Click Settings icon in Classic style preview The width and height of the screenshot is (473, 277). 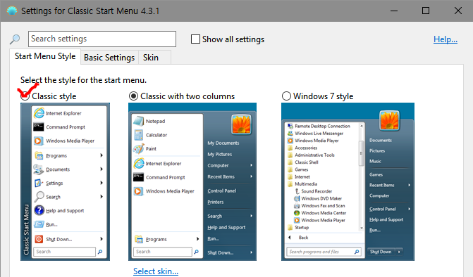pos(39,183)
